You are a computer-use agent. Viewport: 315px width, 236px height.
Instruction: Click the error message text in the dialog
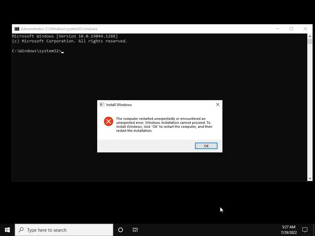164,125
